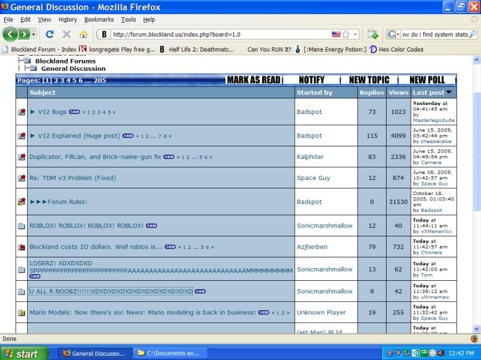Open Half Life 2: Deathmatch bookmark
Image resolution: width=481 pixels, height=360 pixels.
[x=197, y=49]
